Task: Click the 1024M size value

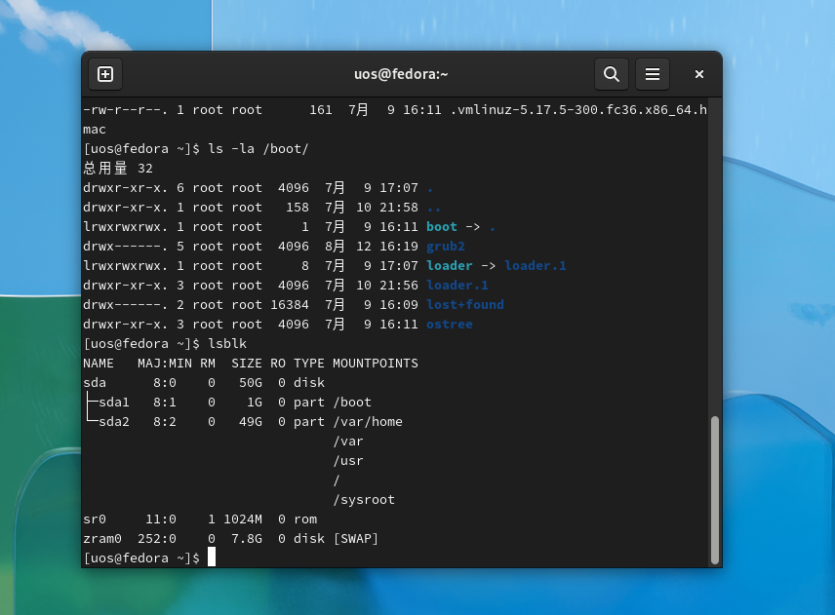Action: click(243, 519)
